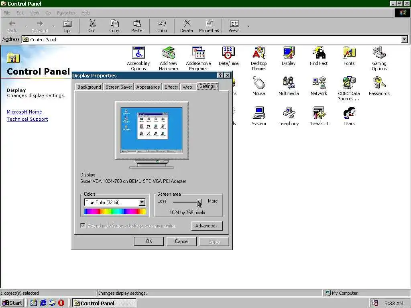Viewport: 411px width, 308px height.
Task: Open the Edit menu
Action: click(20, 13)
